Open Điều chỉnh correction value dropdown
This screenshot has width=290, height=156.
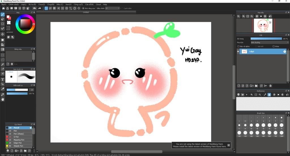click(x=112, y=8)
